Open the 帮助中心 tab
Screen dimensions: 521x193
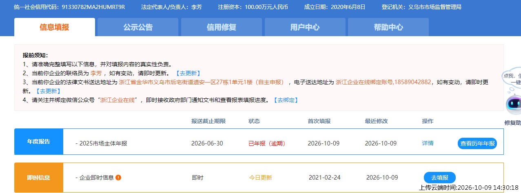[x=388, y=27]
